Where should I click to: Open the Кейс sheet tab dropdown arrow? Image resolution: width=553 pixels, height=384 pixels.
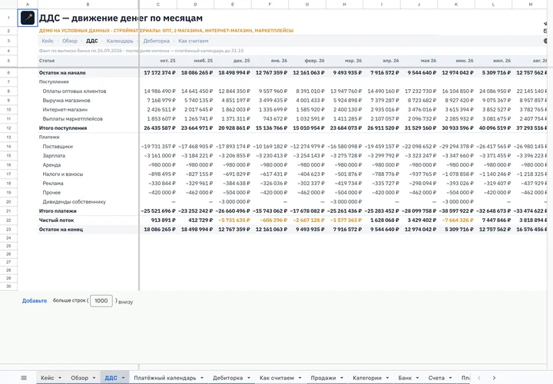(60, 378)
